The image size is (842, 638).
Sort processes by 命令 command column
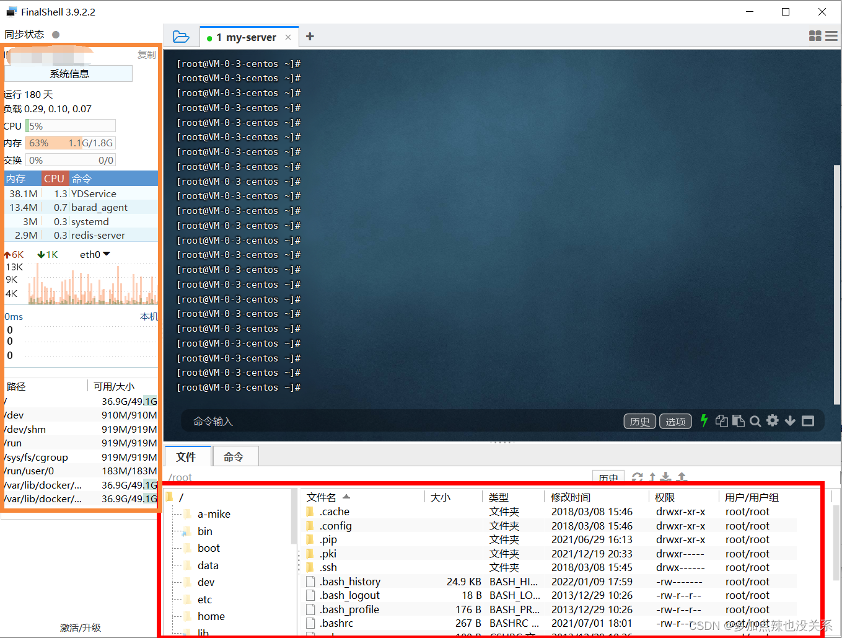point(113,179)
